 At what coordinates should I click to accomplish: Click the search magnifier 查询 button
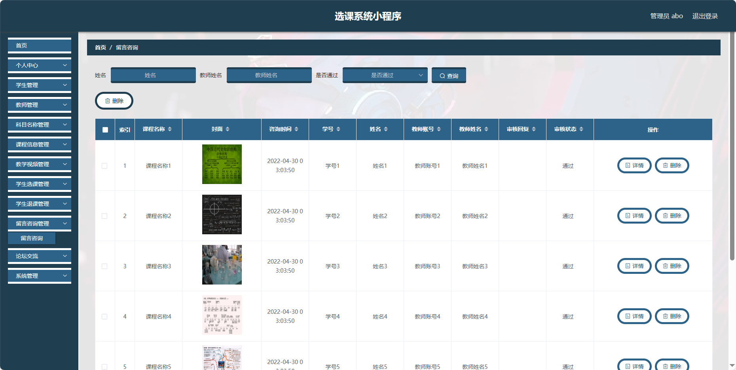449,75
